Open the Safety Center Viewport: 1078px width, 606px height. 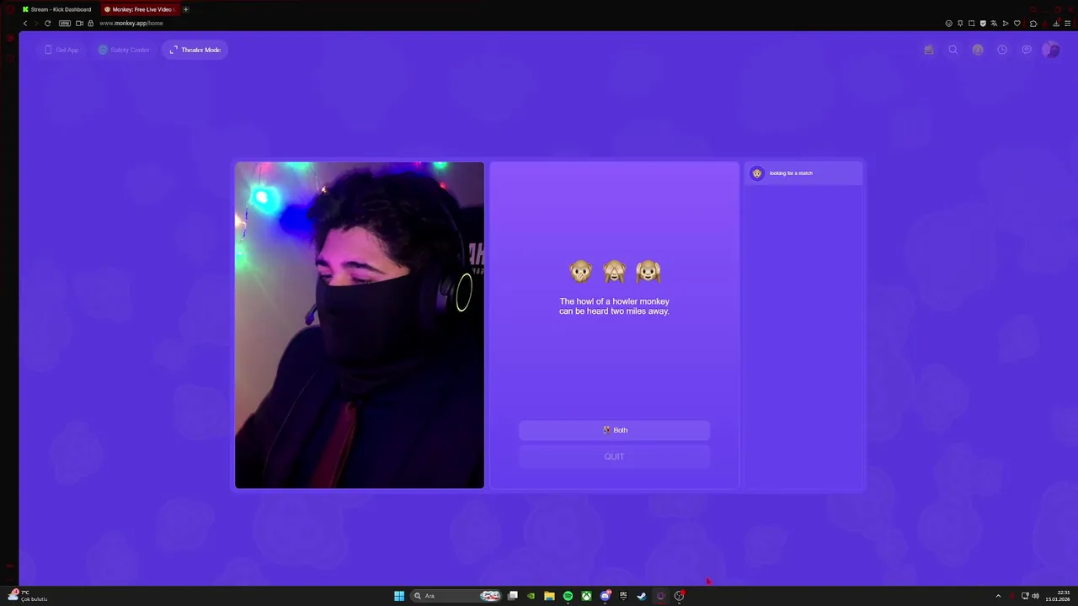pyautogui.click(x=124, y=50)
